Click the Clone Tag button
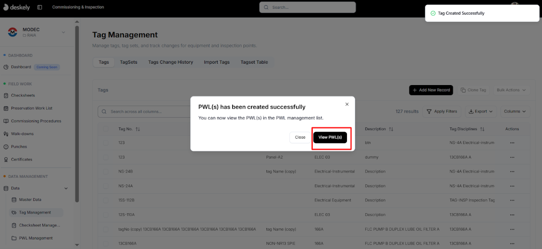Image resolution: width=542 pixels, height=249 pixels. (x=473, y=90)
